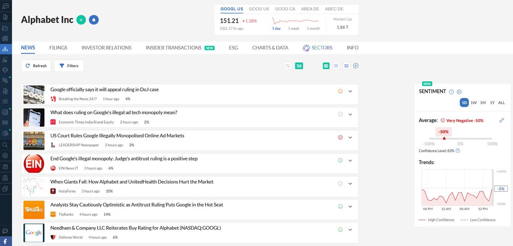Screen dimensions: 513x246
Task: Expand End Google's illegal monopoly article
Action: tap(350, 160)
